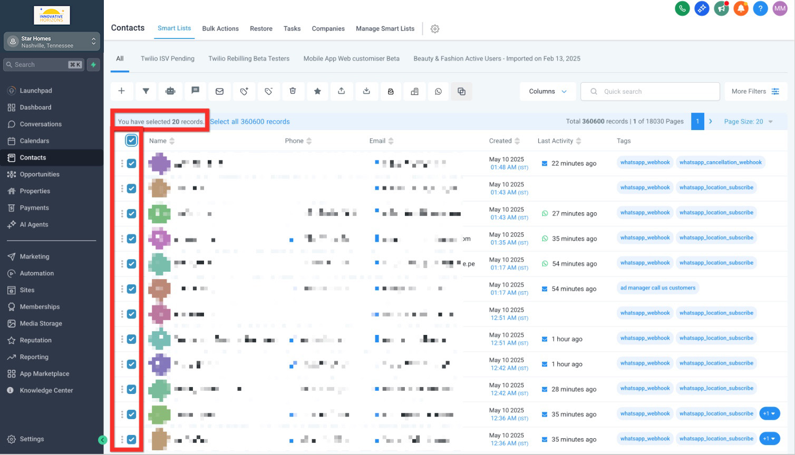Image resolution: width=795 pixels, height=455 pixels.
Task: Click the Merge contacts overlapping-squares icon
Action: (462, 91)
